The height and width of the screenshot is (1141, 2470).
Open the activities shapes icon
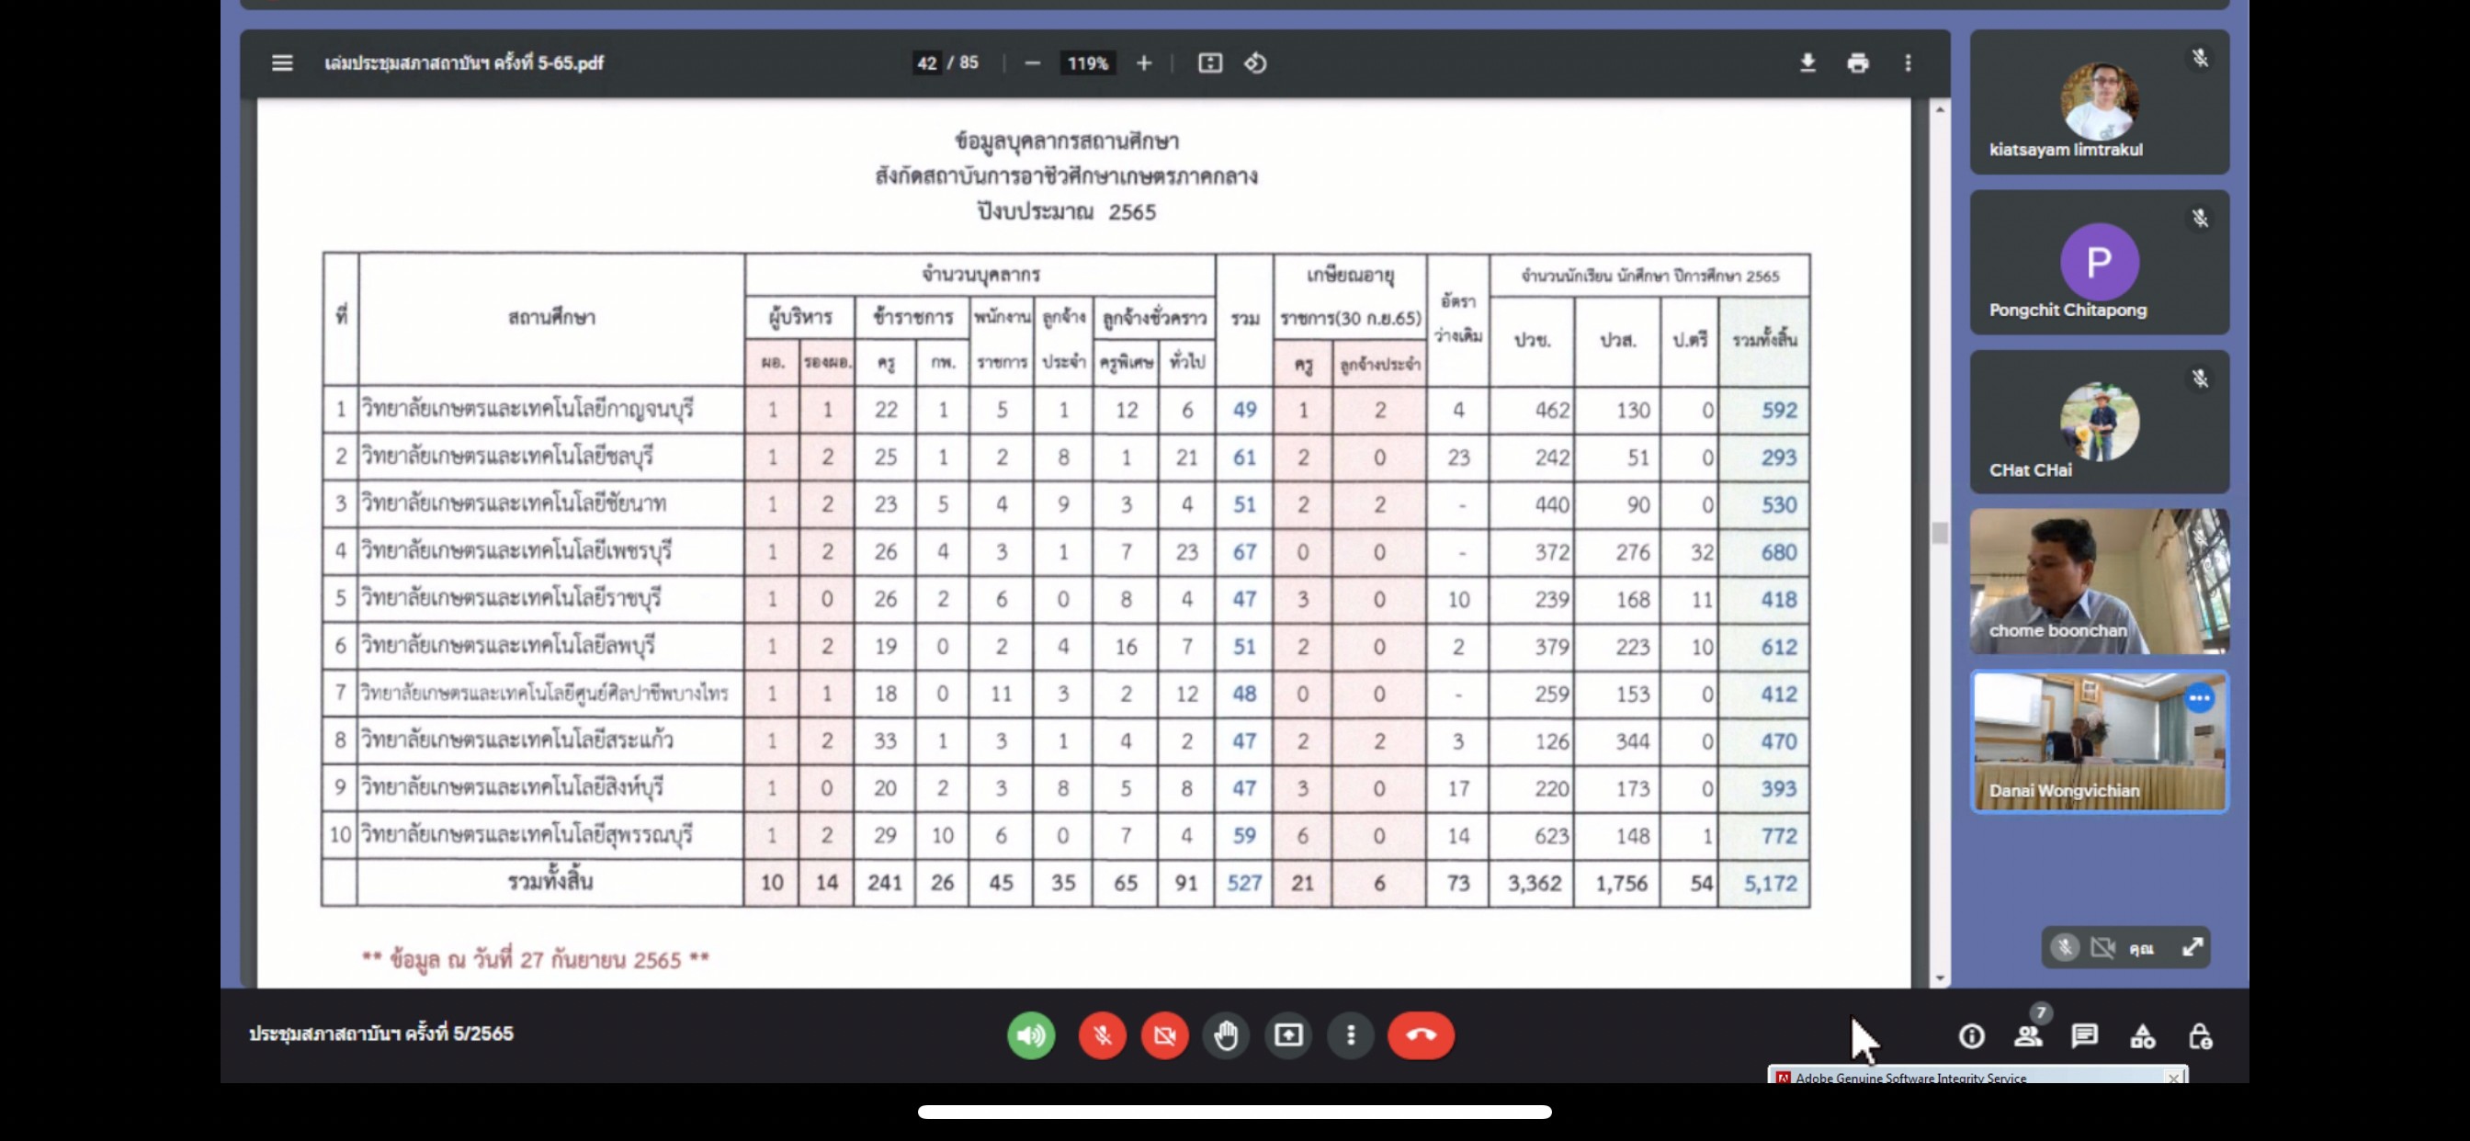click(2142, 1035)
